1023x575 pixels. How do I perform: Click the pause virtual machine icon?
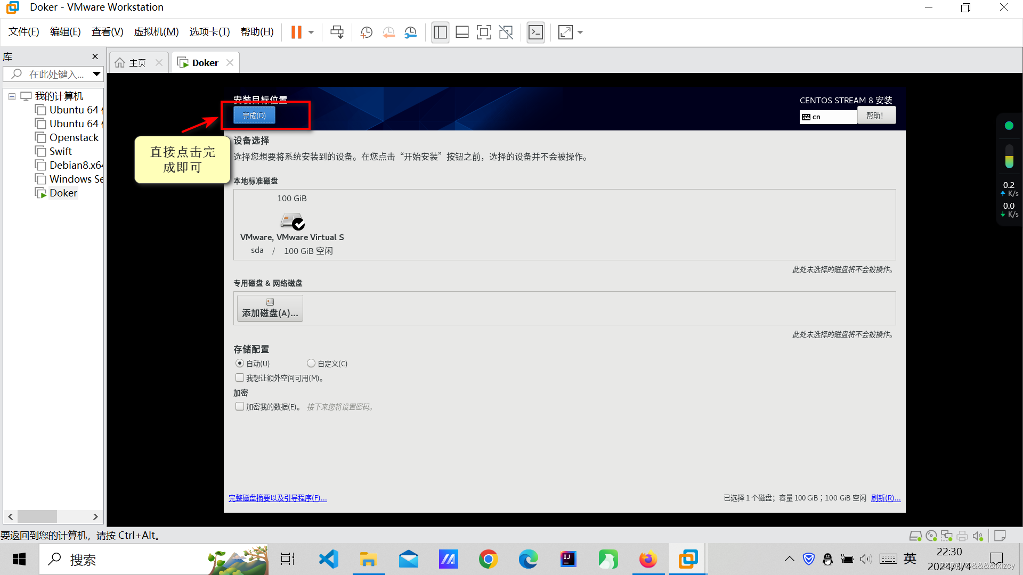click(x=296, y=32)
